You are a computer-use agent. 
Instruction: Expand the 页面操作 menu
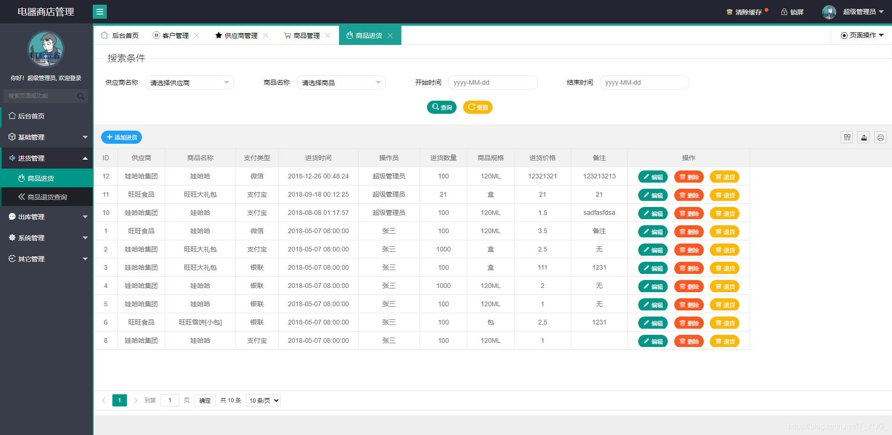[862, 35]
